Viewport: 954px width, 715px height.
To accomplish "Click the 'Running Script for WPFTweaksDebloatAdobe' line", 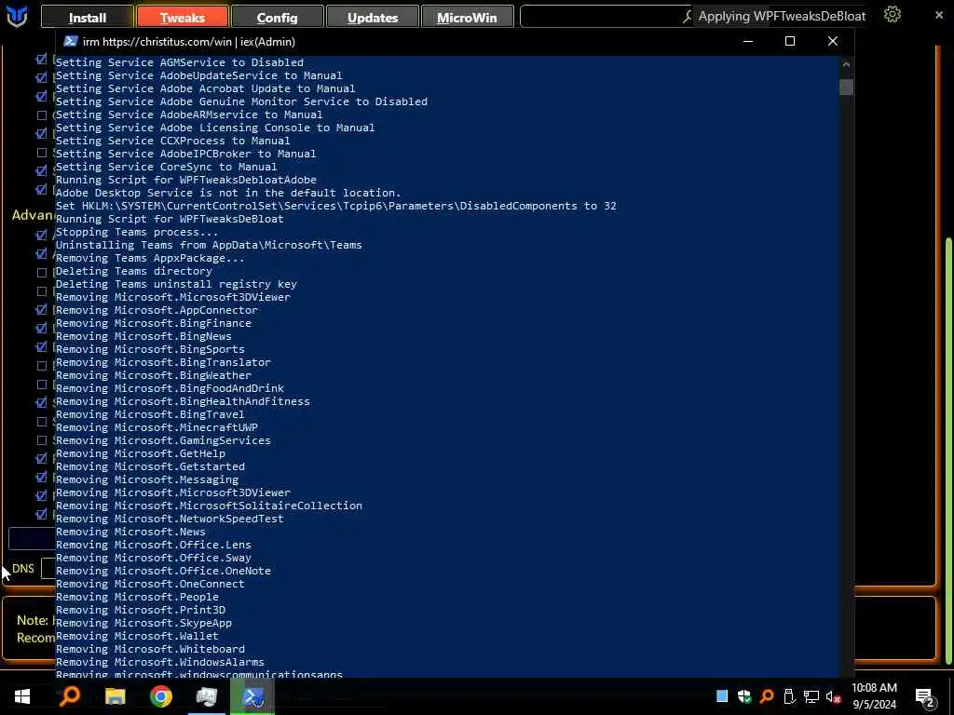I will pyautogui.click(x=186, y=180).
